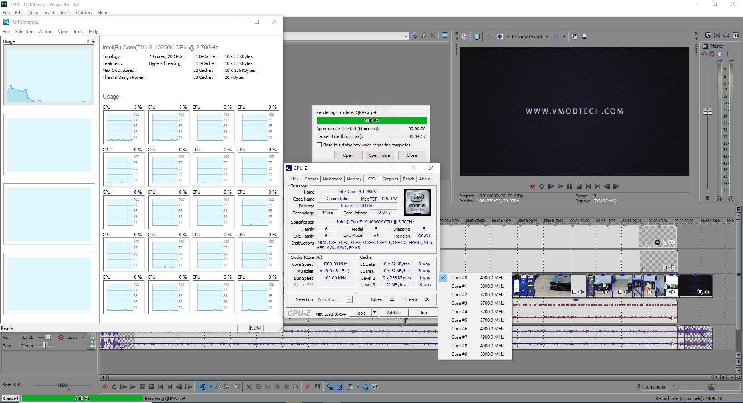Screen dimensions: 743x403
Task: Save snapshot to file in preview toolbar
Action: point(584,37)
